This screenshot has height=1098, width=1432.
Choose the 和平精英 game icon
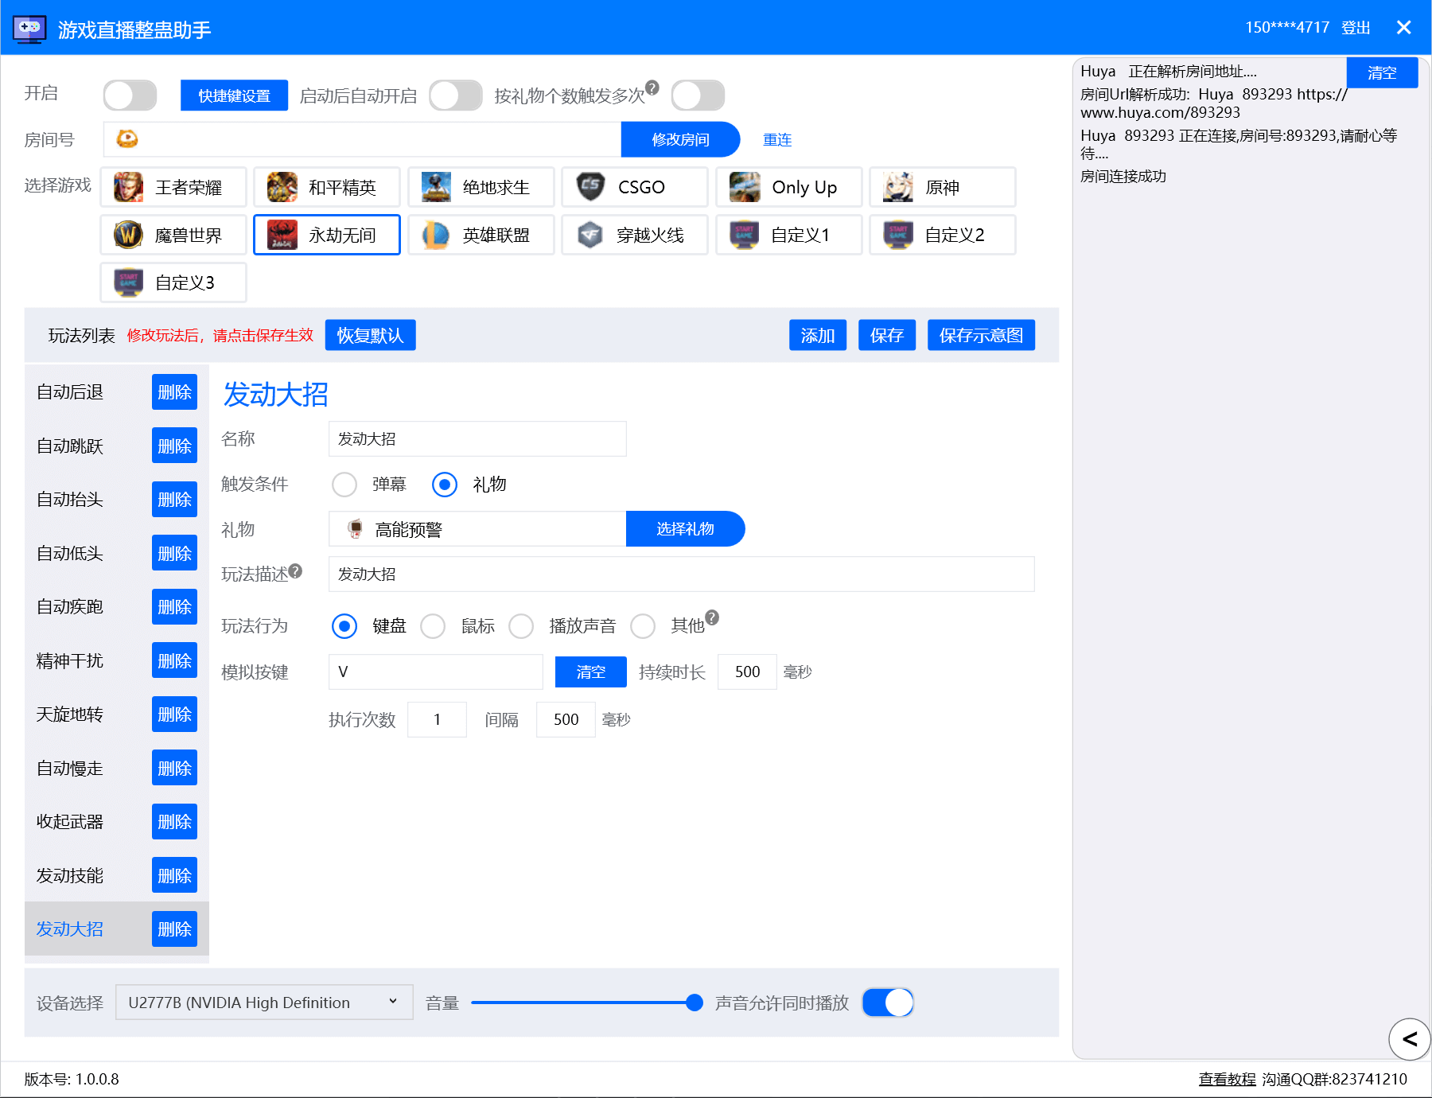(x=282, y=187)
